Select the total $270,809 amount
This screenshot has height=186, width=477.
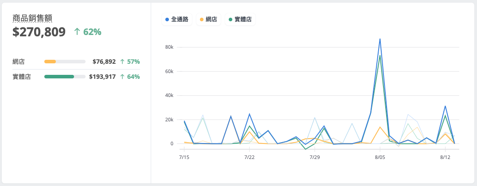tap(39, 32)
